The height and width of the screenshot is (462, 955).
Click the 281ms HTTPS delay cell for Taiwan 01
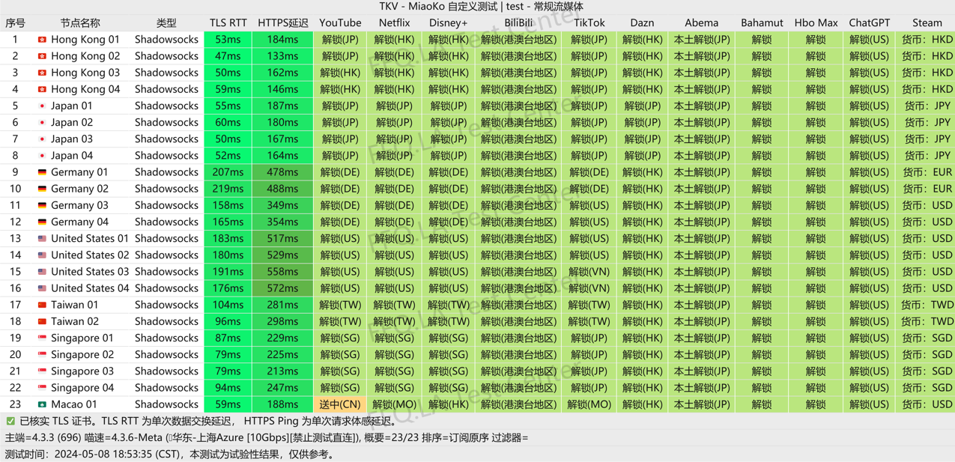pyautogui.click(x=282, y=305)
